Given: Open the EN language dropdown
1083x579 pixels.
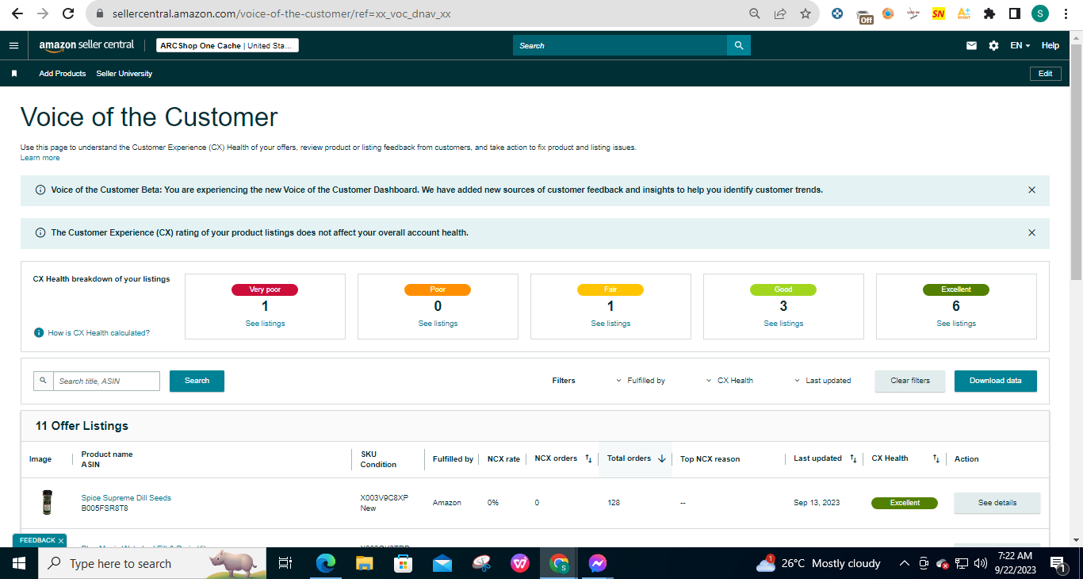Looking at the screenshot, I should point(1020,45).
